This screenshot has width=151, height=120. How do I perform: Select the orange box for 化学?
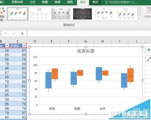[x=105, y=73]
